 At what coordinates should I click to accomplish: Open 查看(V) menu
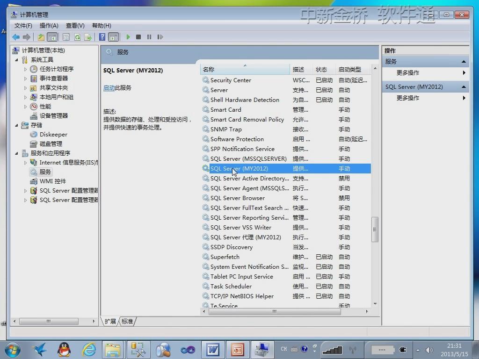pos(75,26)
